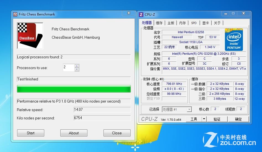Viewport: 262px width, 152px height.
Task: Click the extended model value 3C
Action: [x=204, y=64]
